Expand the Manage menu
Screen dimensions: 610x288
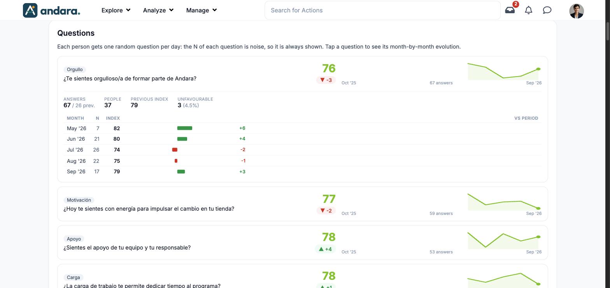tap(202, 10)
